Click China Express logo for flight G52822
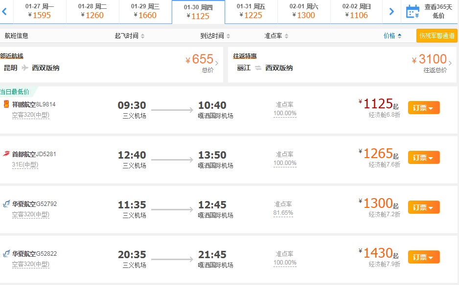Screen dimensions: 459x285 [6, 254]
